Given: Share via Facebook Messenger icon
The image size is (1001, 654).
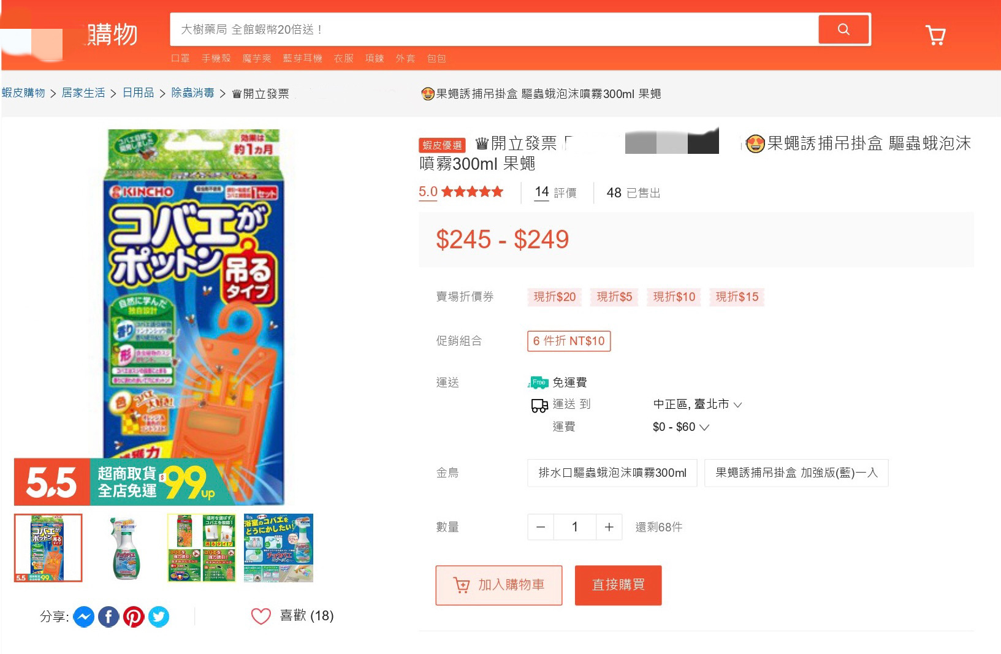Looking at the screenshot, I should click(83, 617).
